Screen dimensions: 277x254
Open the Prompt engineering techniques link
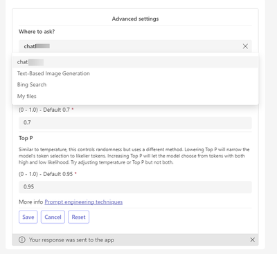point(84,202)
